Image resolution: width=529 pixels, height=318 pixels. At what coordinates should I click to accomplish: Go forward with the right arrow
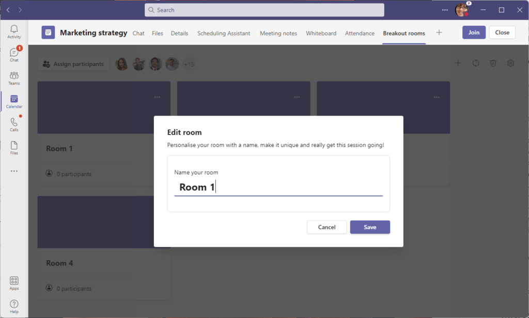[20, 10]
